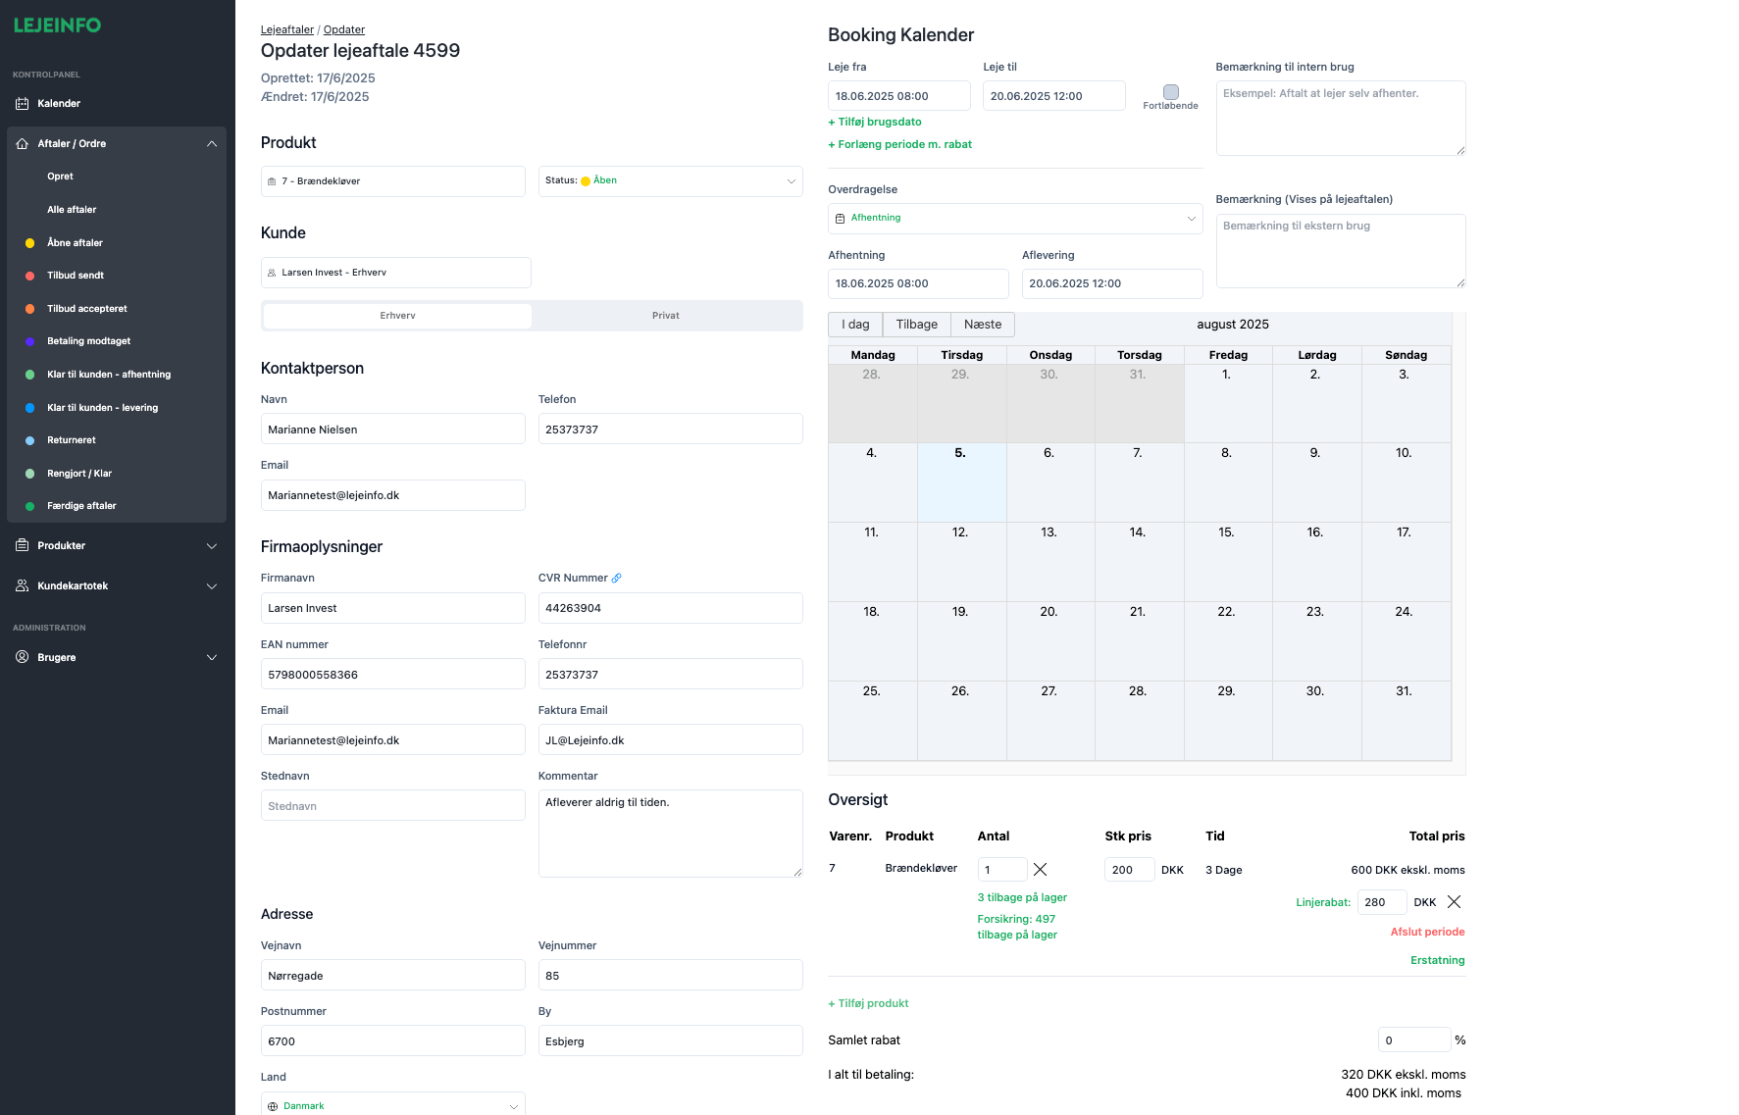
Task: Enable the Fortløbende checkbox
Action: [1170, 92]
